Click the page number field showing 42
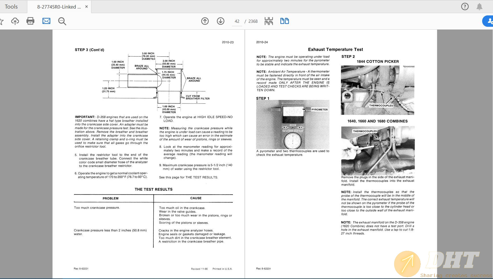Viewport: 493px width, 279px height. pos(237,21)
